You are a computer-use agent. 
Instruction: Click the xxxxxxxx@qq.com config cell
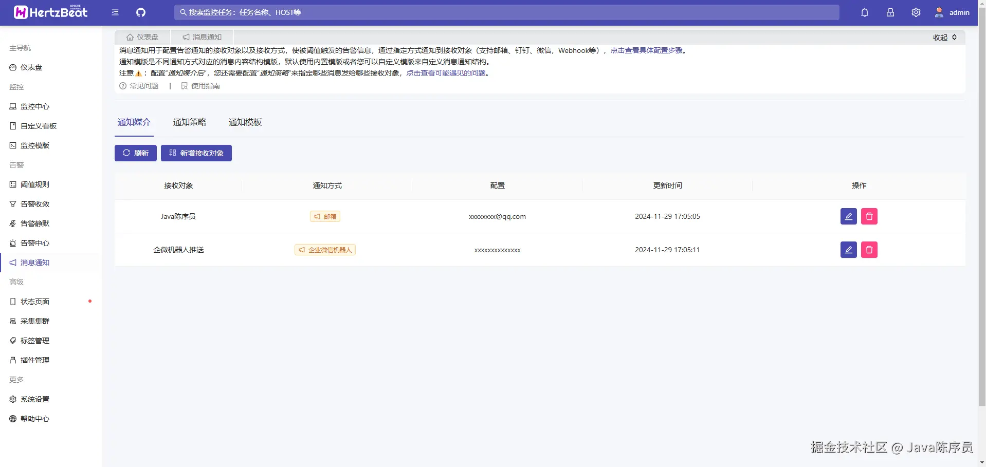point(497,216)
